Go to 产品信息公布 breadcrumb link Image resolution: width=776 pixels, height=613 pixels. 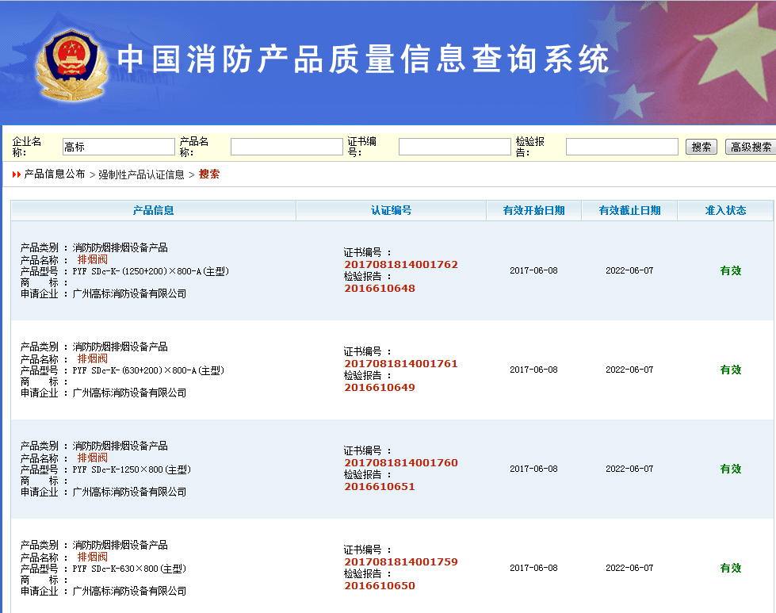tap(55, 174)
